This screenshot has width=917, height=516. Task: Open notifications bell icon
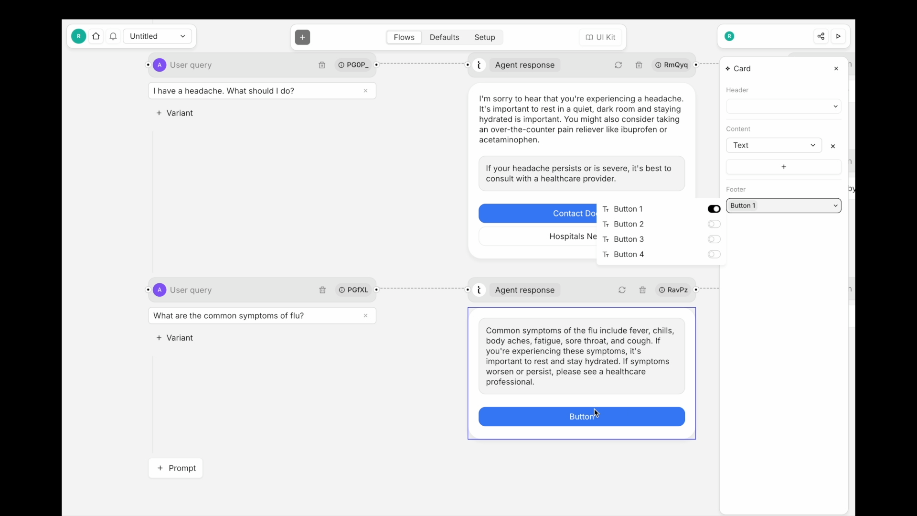pos(113,36)
